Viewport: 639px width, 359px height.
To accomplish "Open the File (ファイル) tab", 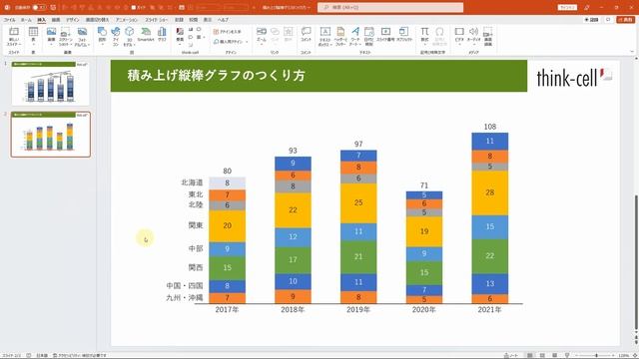I will (9, 20).
